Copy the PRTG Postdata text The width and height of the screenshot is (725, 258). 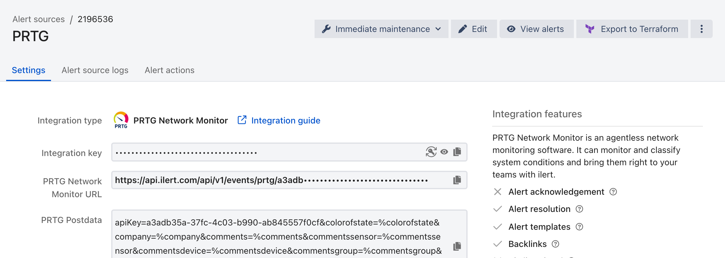tap(457, 246)
